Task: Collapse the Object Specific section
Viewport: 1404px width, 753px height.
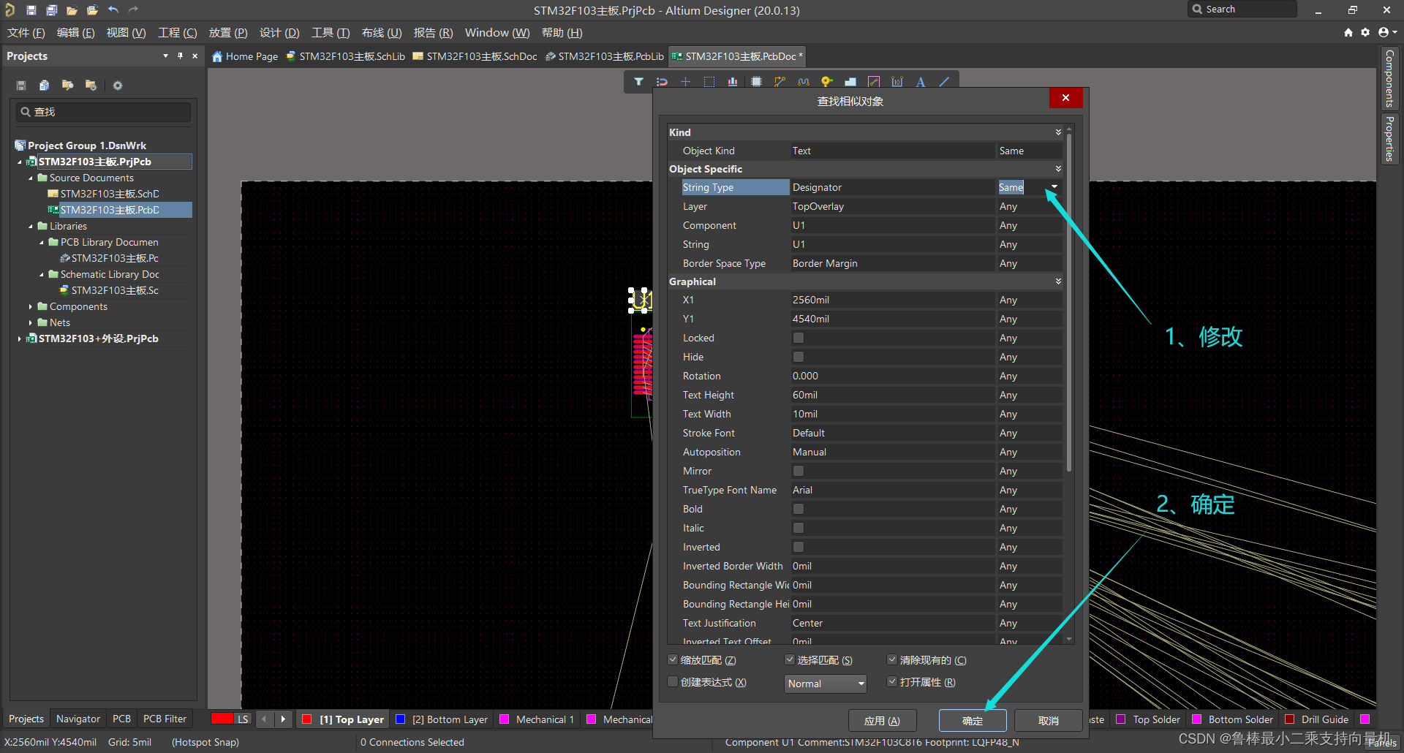Action: (x=1058, y=169)
